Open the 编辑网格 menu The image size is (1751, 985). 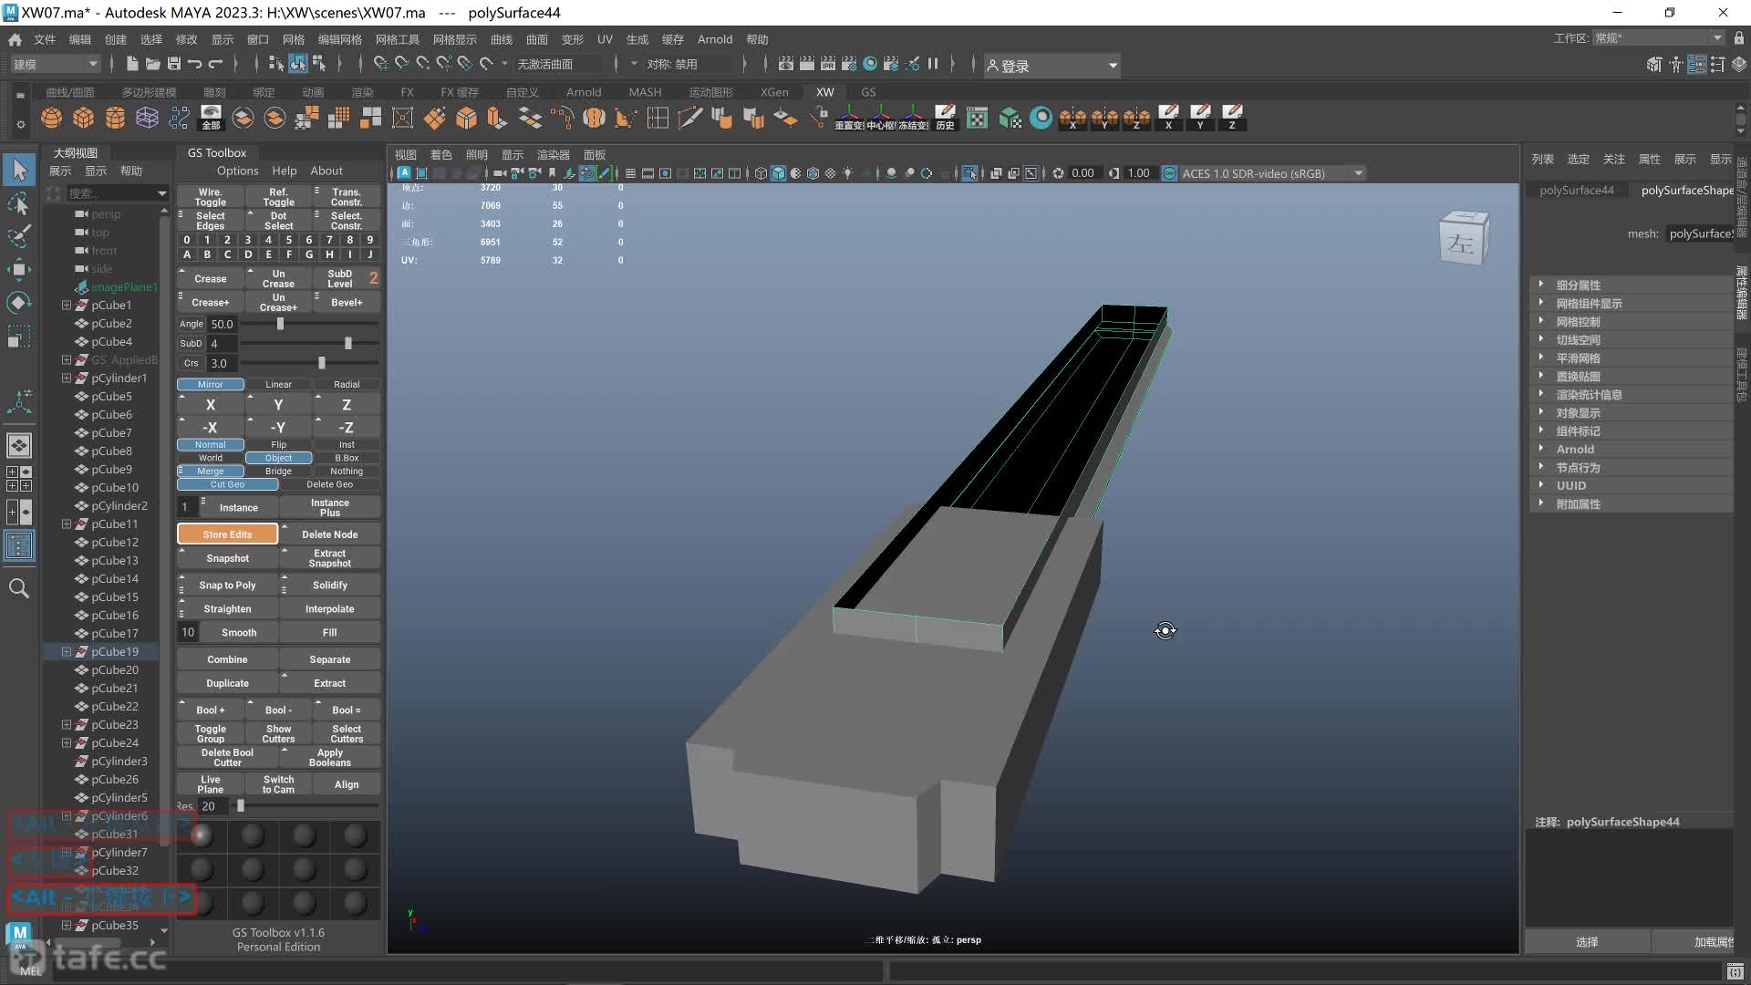coord(339,39)
